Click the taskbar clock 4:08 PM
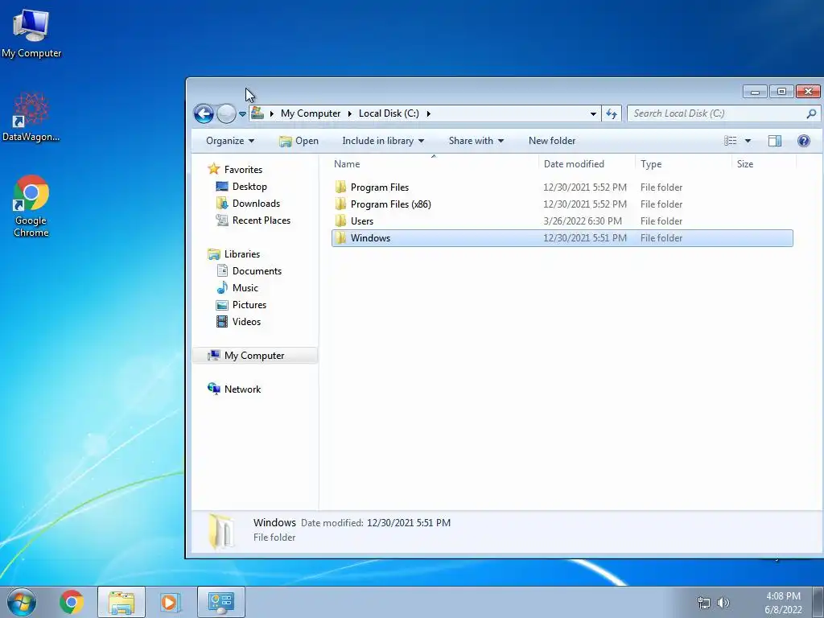Image resolution: width=824 pixels, height=618 pixels. click(783, 596)
